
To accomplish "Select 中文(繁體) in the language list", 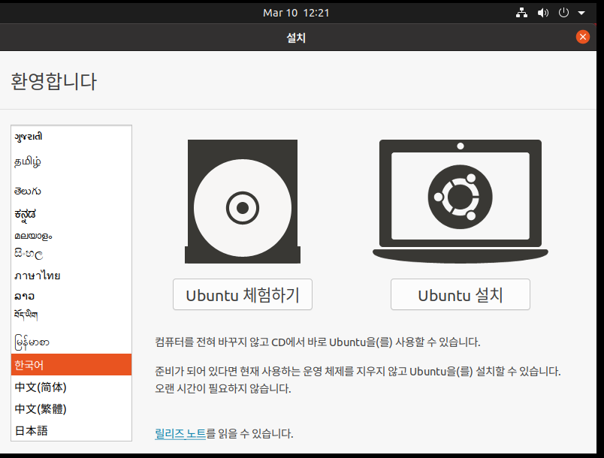I will [x=71, y=408].
